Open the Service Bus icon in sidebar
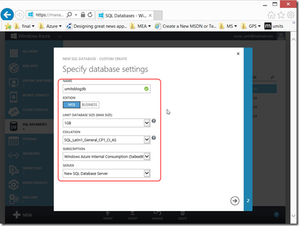299x226 pixels. tap(14, 170)
